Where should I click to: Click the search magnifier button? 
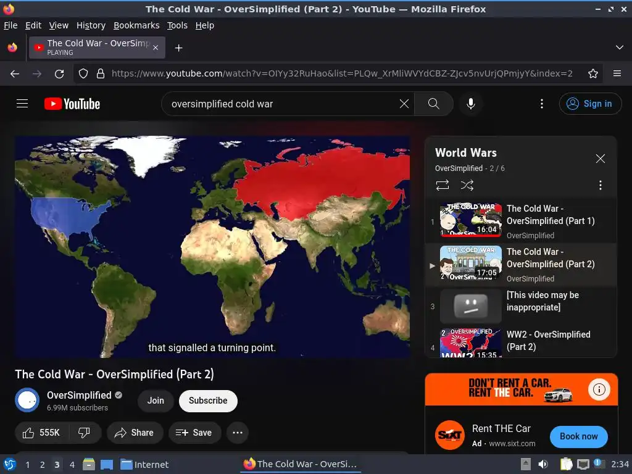[433, 104]
